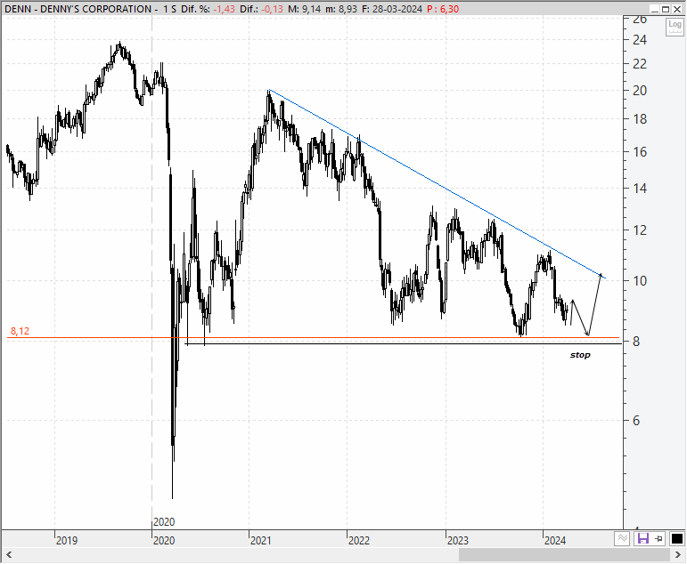Click the 2024 label on time axis
Screen dimensions: 687x564
click(x=555, y=541)
